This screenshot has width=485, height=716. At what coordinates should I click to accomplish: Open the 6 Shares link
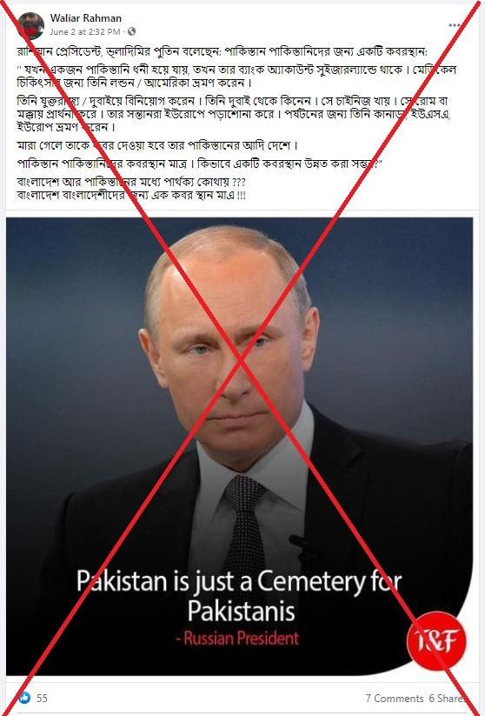(447, 699)
